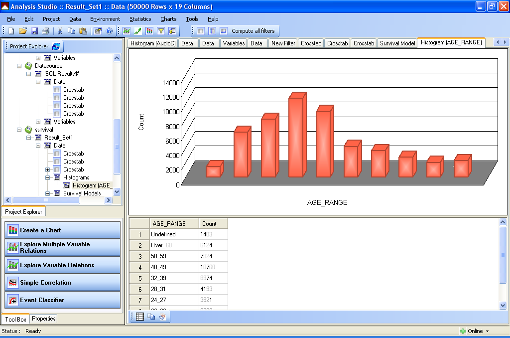Cut using the scissors icon
This screenshot has width=510, height=338.
point(60,31)
